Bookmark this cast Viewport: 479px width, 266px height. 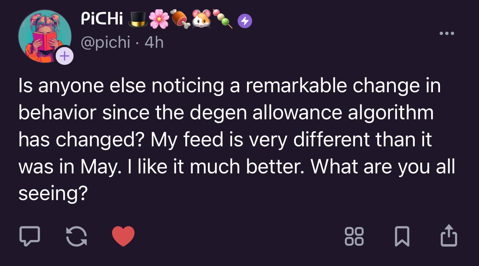coord(403,236)
